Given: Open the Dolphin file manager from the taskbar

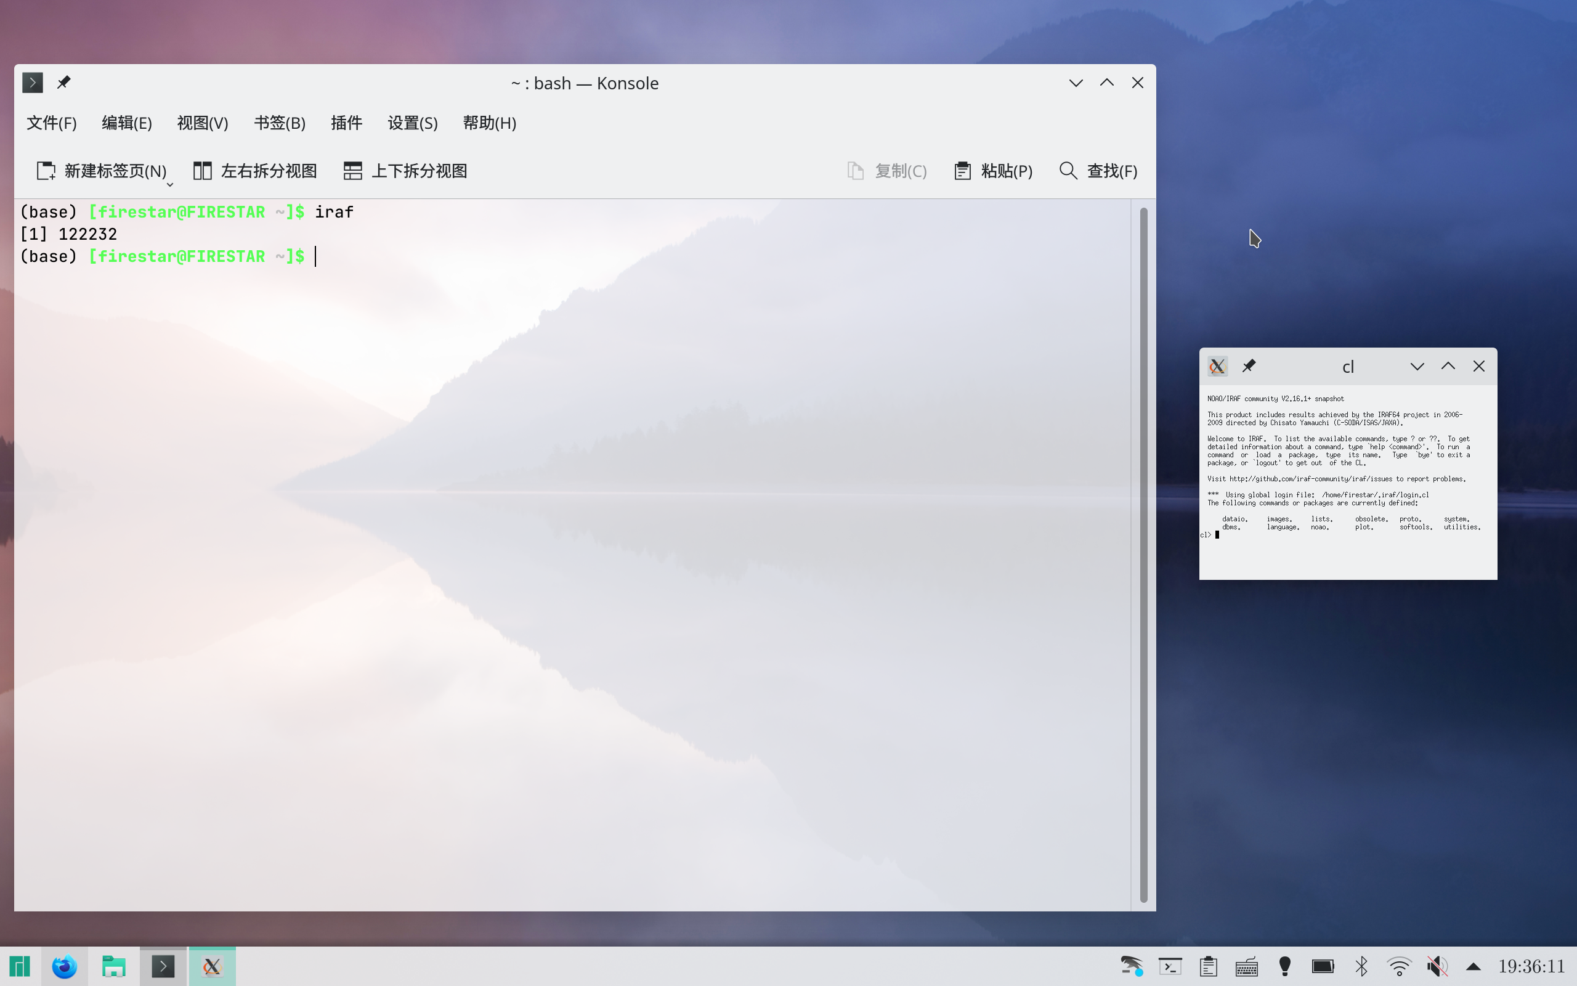Looking at the screenshot, I should coord(113,966).
